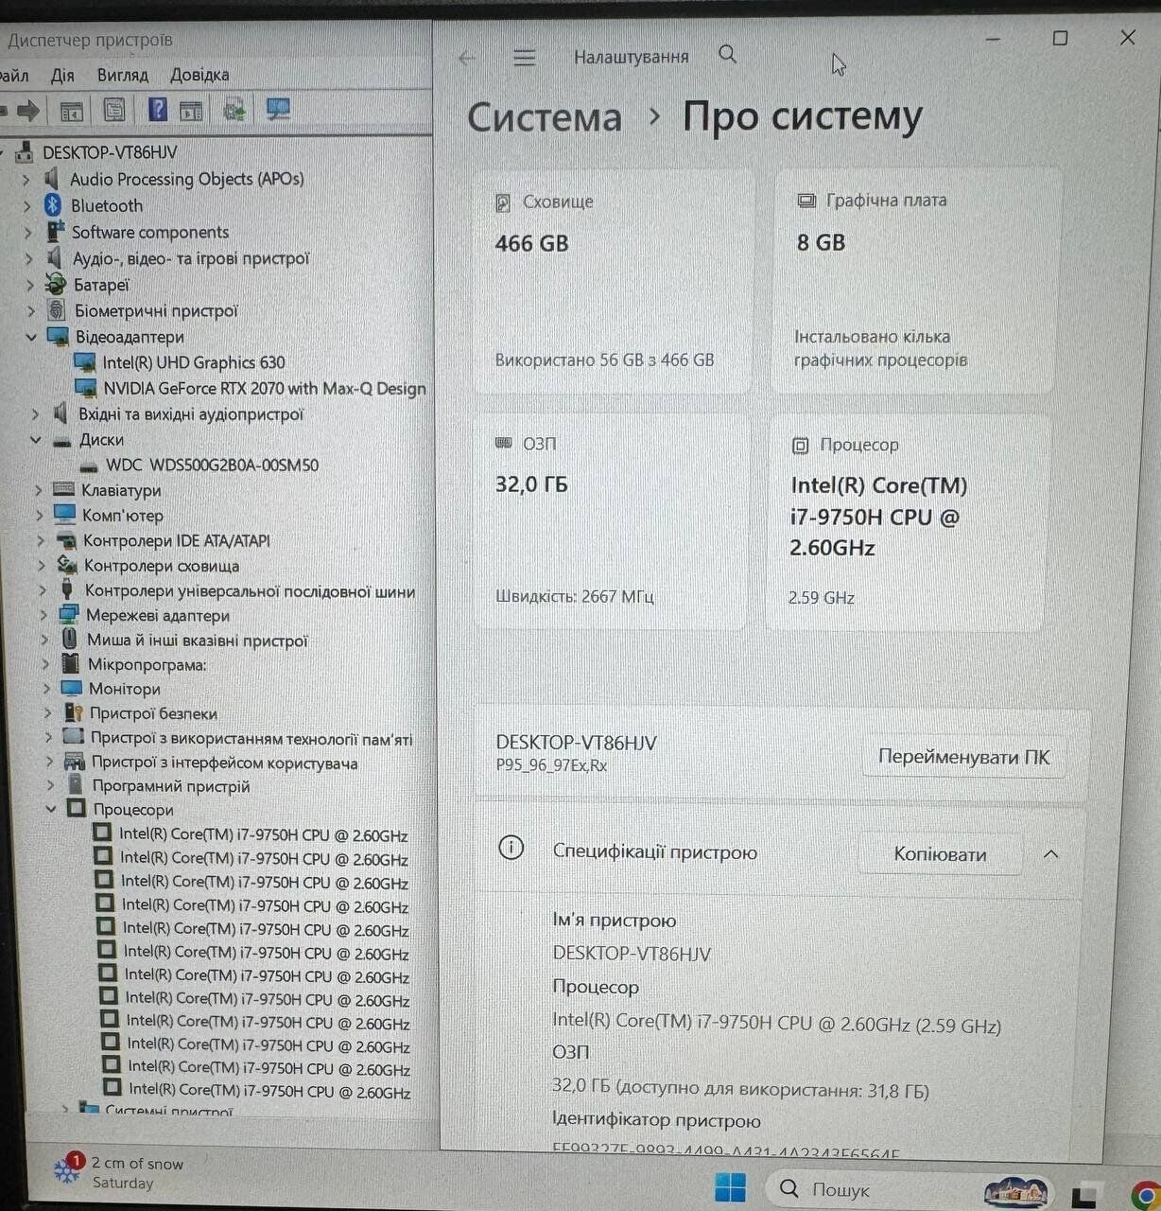Open the Settings hamburger navigation menu
The width and height of the screenshot is (1161, 1211).
click(x=524, y=58)
